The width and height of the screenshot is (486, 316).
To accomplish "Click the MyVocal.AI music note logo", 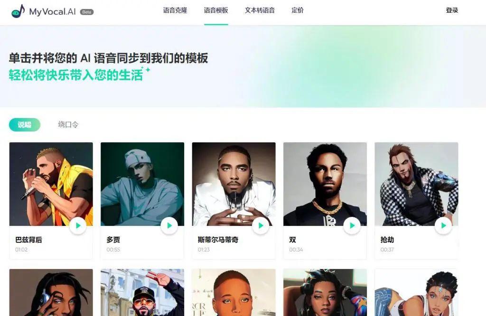I will click(x=18, y=11).
